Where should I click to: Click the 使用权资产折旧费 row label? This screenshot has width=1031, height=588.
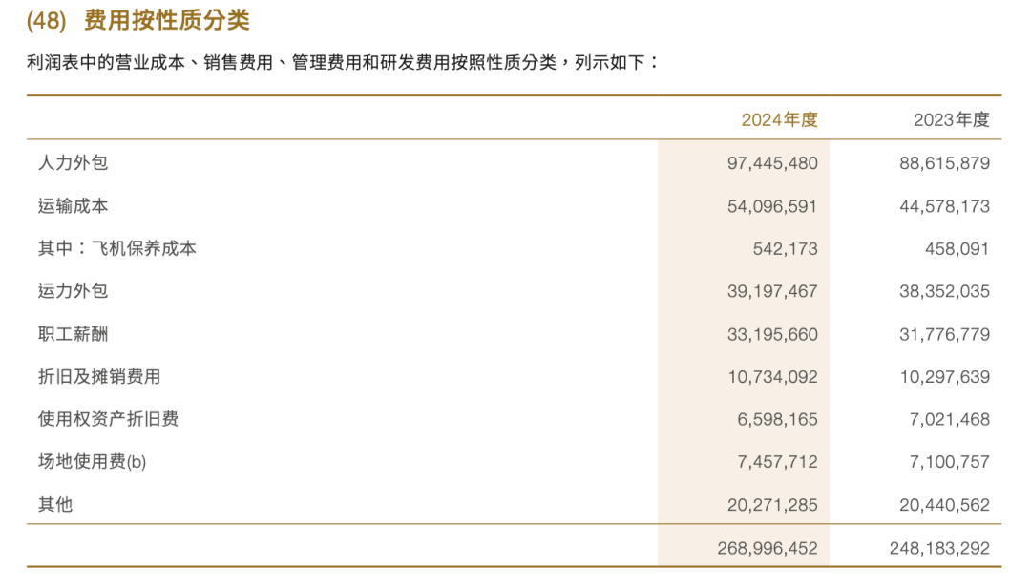(108, 419)
